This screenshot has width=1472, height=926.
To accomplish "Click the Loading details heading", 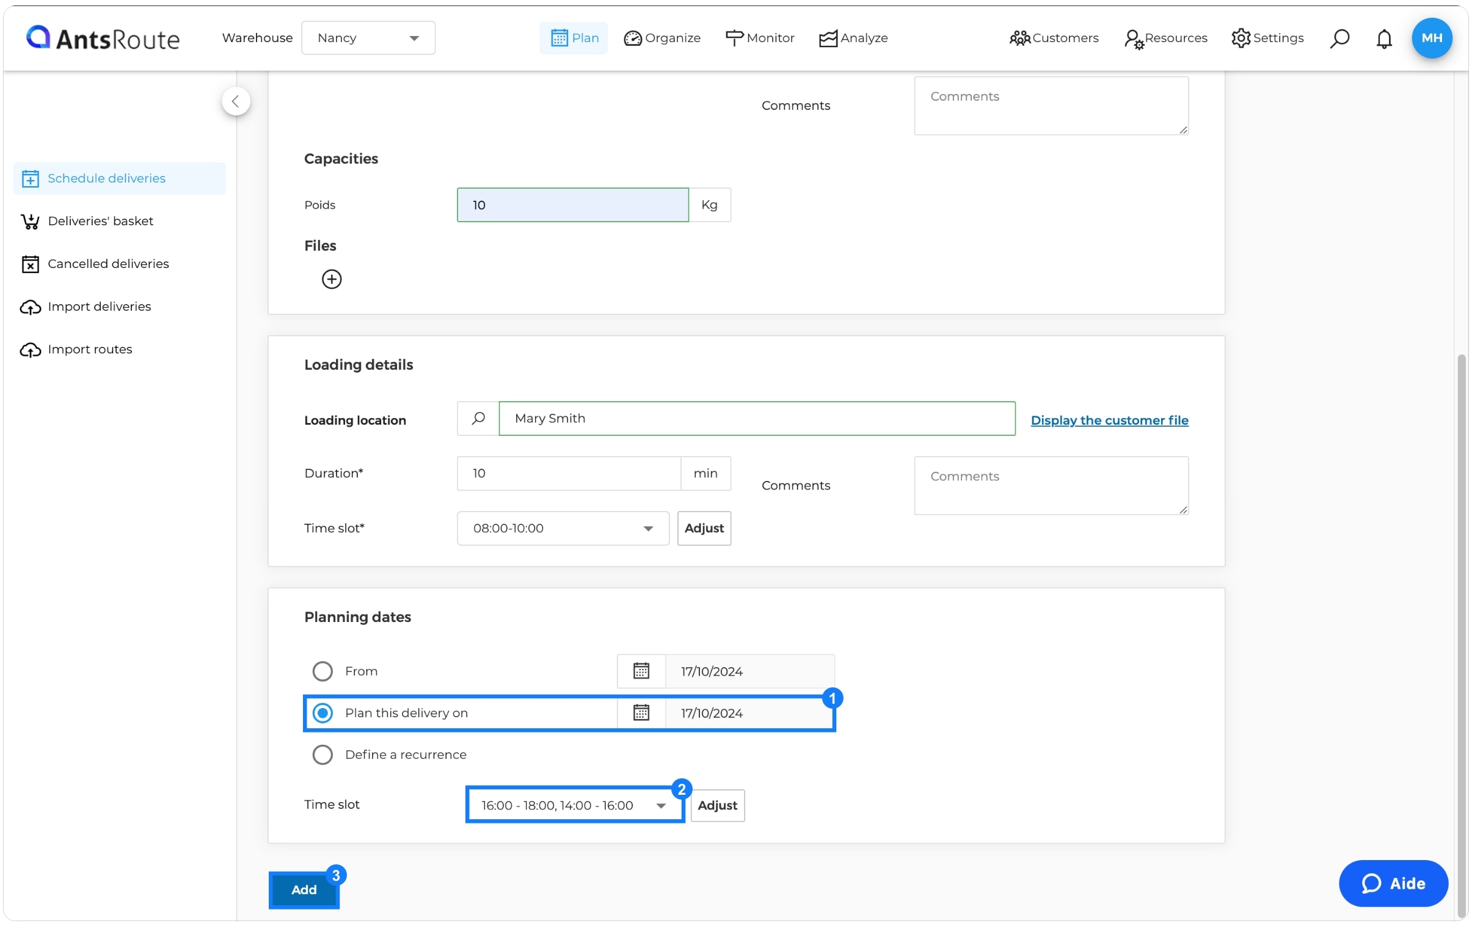I will (x=359, y=364).
